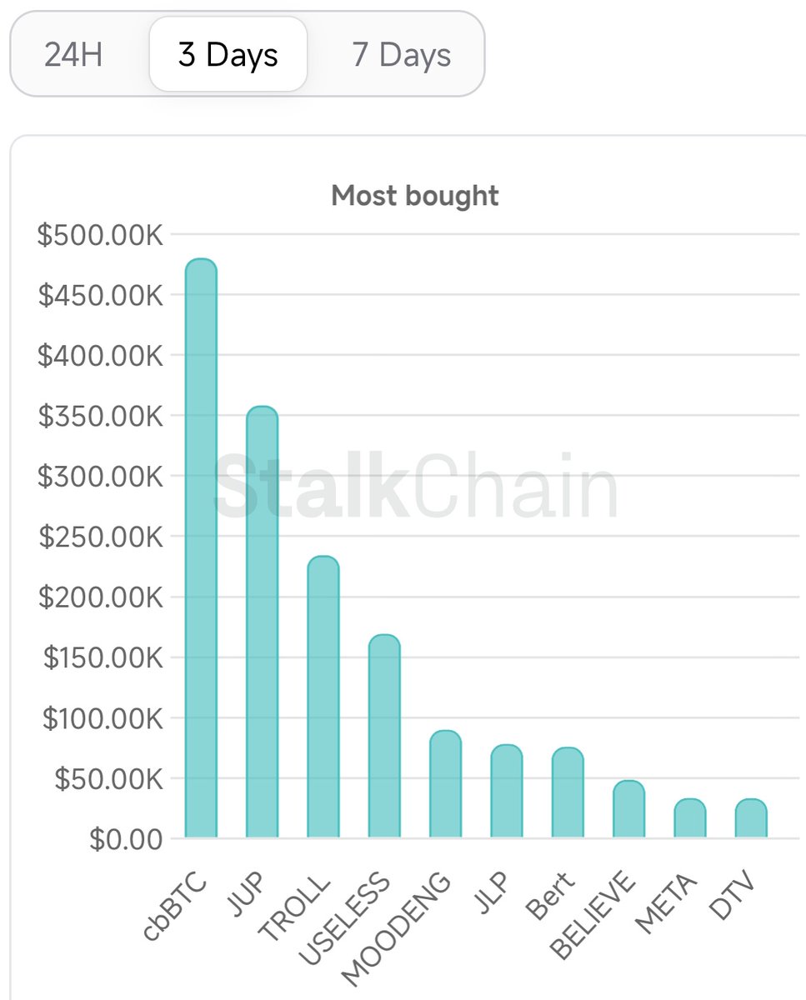Click the "Most bought" chart title
The height and width of the screenshot is (1000, 806).
point(415,196)
